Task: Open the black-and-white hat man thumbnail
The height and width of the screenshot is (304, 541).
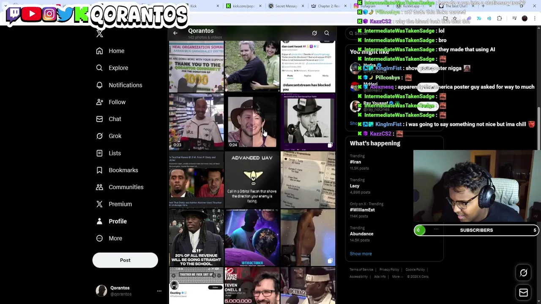Action: (x=308, y=122)
